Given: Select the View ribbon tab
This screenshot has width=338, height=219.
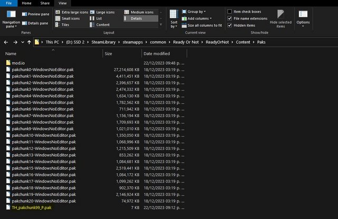Looking at the screenshot, I should 62,3.
